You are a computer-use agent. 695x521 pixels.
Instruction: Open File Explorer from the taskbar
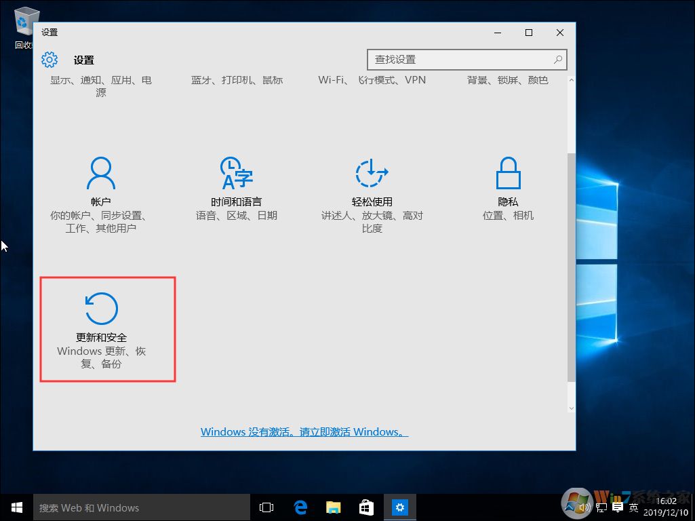[x=333, y=507]
